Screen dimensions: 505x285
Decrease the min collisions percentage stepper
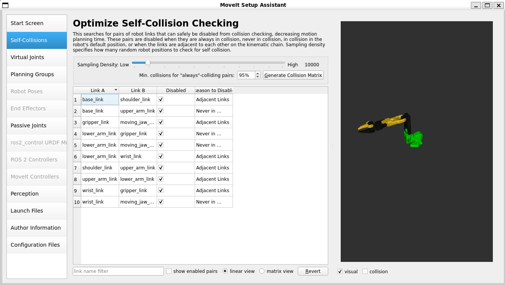point(258,77)
